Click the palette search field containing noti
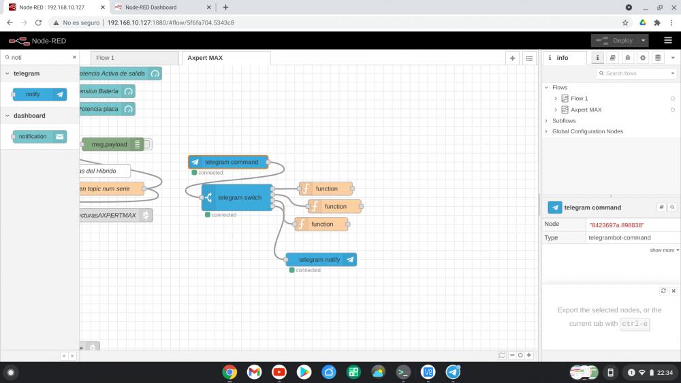The image size is (681, 383). pyautogui.click(x=40, y=57)
